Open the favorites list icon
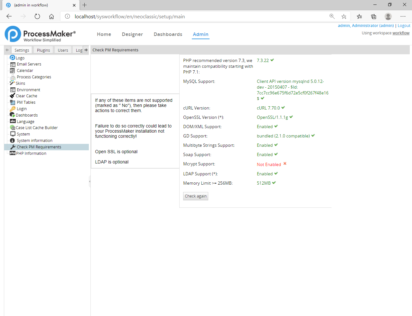Image resolution: width=412 pixels, height=316 pixels. (359, 16)
